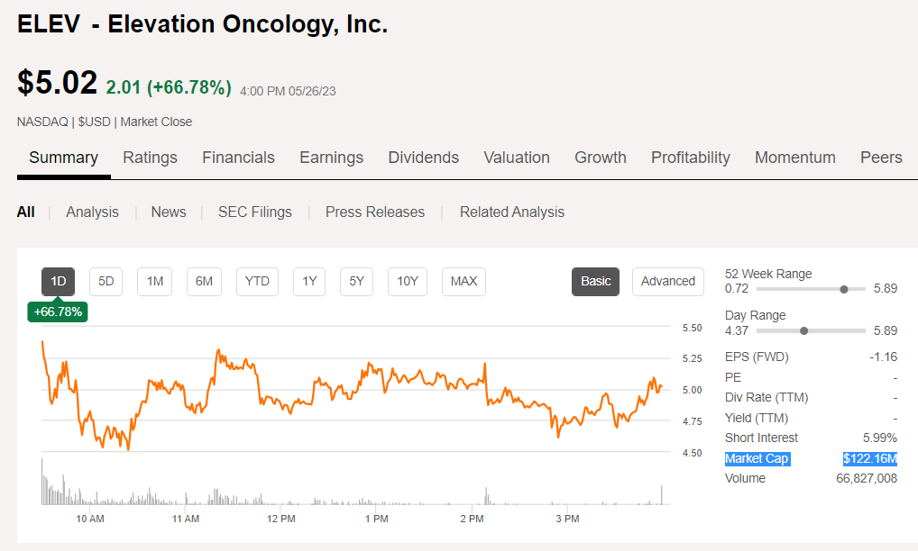
Task: Click the Day Range slider marker
Action: point(803,330)
